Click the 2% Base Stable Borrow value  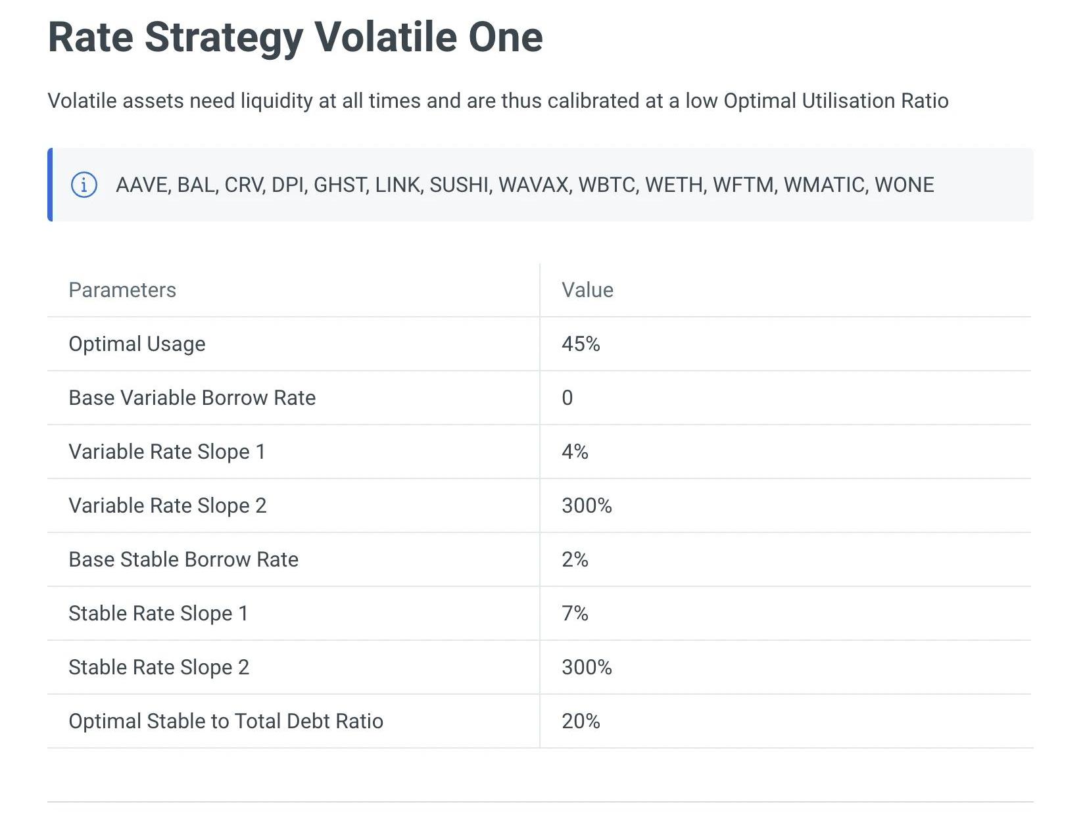click(x=575, y=559)
